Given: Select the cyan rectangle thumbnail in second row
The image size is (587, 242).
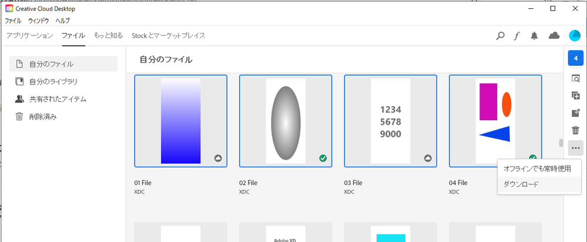Looking at the screenshot, I should click(391, 232).
